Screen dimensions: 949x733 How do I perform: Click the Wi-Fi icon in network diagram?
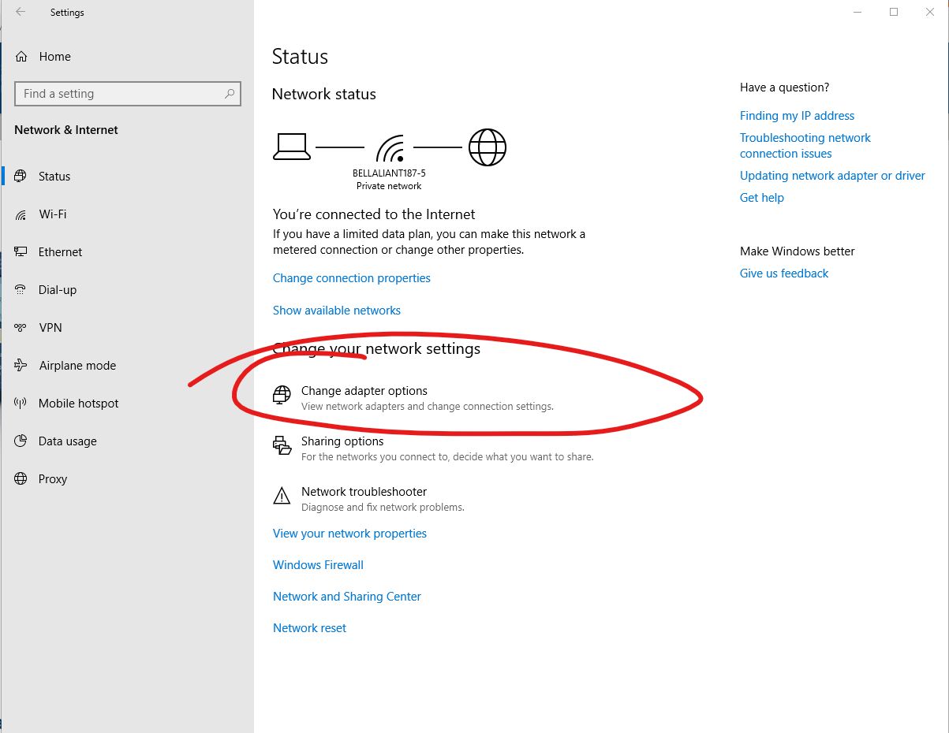(390, 148)
